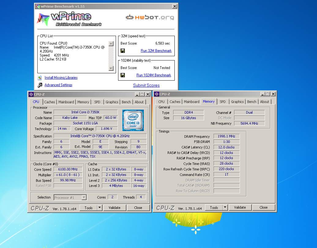The height and width of the screenshot is (248, 317).
Task: Click Submit Scores link
Action: pos(146,85)
